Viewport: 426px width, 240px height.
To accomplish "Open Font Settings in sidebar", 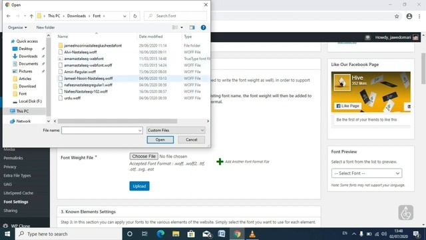I will pos(16,202).
